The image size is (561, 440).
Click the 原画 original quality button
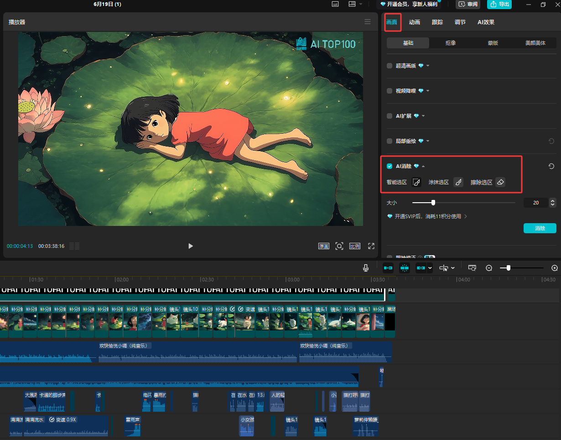click(324, 246)
